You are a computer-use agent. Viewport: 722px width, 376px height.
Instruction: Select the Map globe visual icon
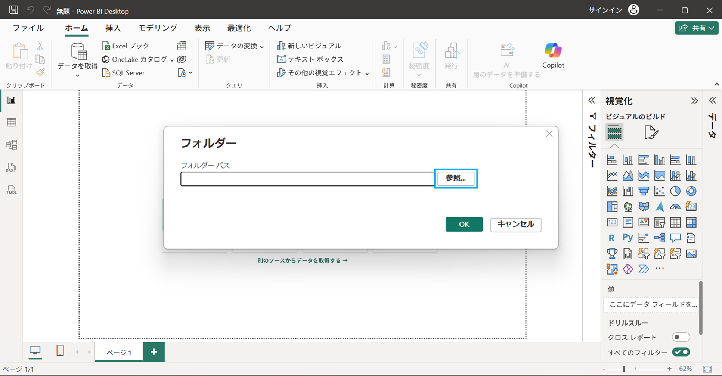click(628, 206)
